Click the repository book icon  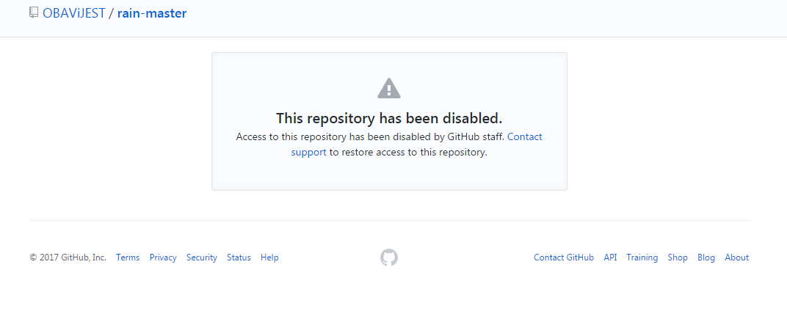click(34, 13)
